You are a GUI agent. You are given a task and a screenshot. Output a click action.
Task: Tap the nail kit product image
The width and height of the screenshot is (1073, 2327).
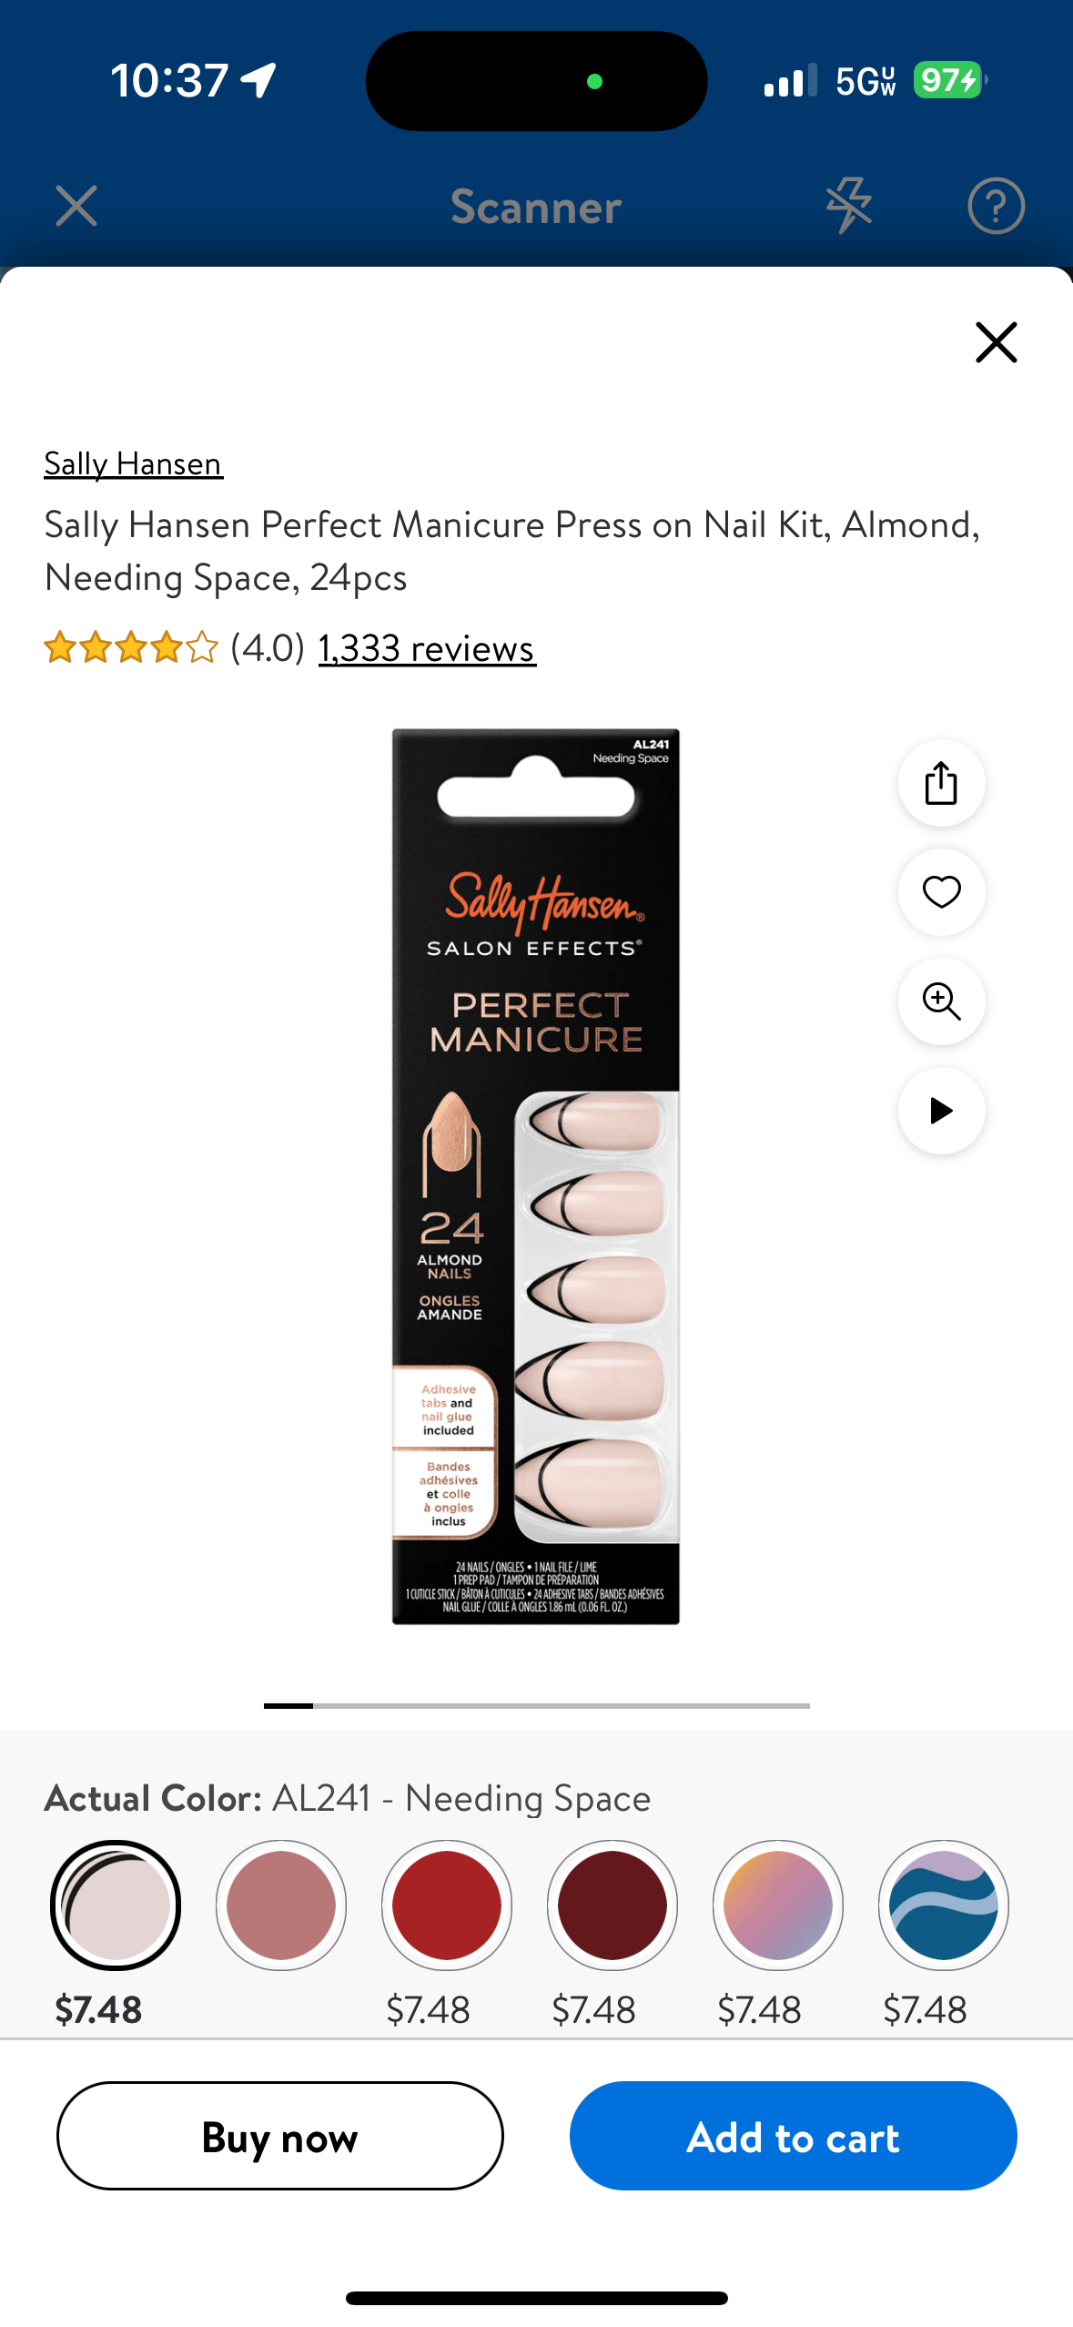[536, 1176]
